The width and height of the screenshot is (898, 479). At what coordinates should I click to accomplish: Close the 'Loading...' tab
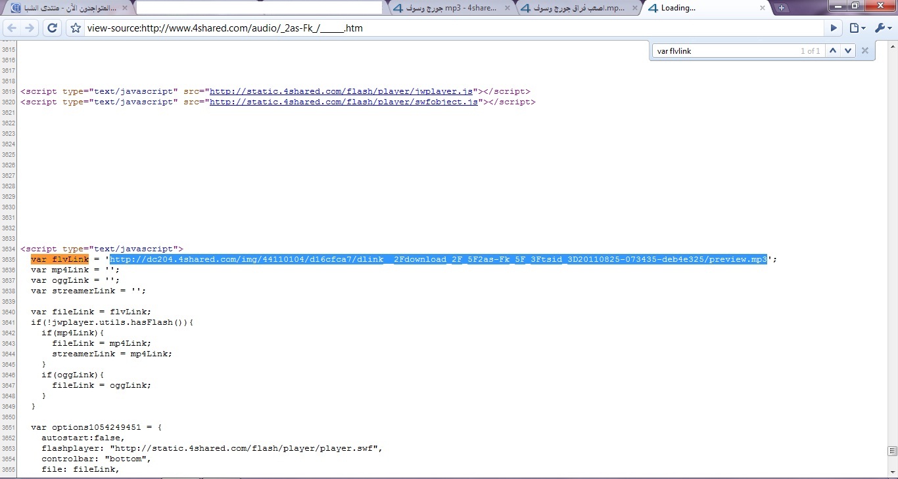coord(763,8)
